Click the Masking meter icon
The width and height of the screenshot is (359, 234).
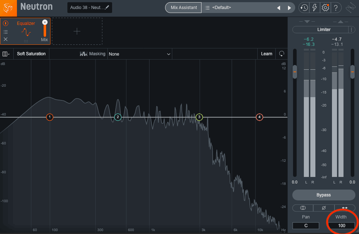(83, 54)
